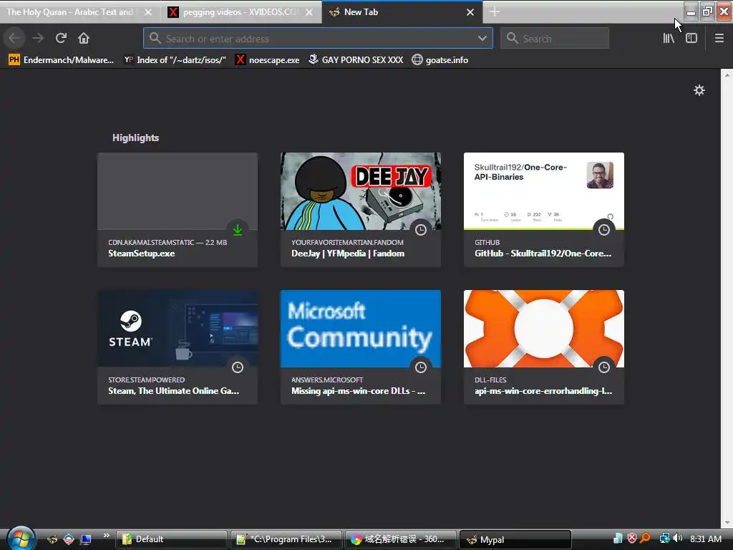Close the New Tab tab
This screenshot has width=733, height=550.
coord(470,12)
